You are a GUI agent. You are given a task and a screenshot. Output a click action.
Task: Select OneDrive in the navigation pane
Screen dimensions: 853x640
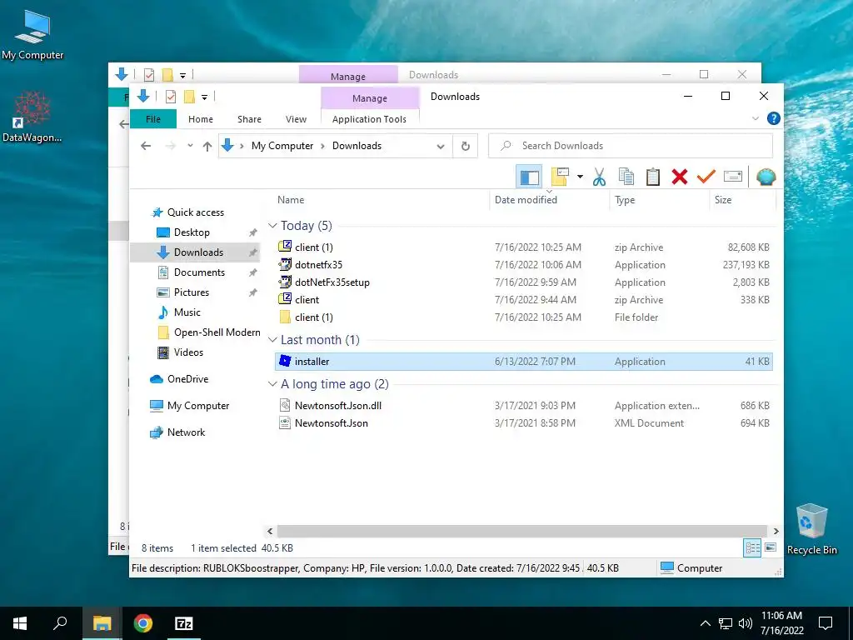(187, 379)
